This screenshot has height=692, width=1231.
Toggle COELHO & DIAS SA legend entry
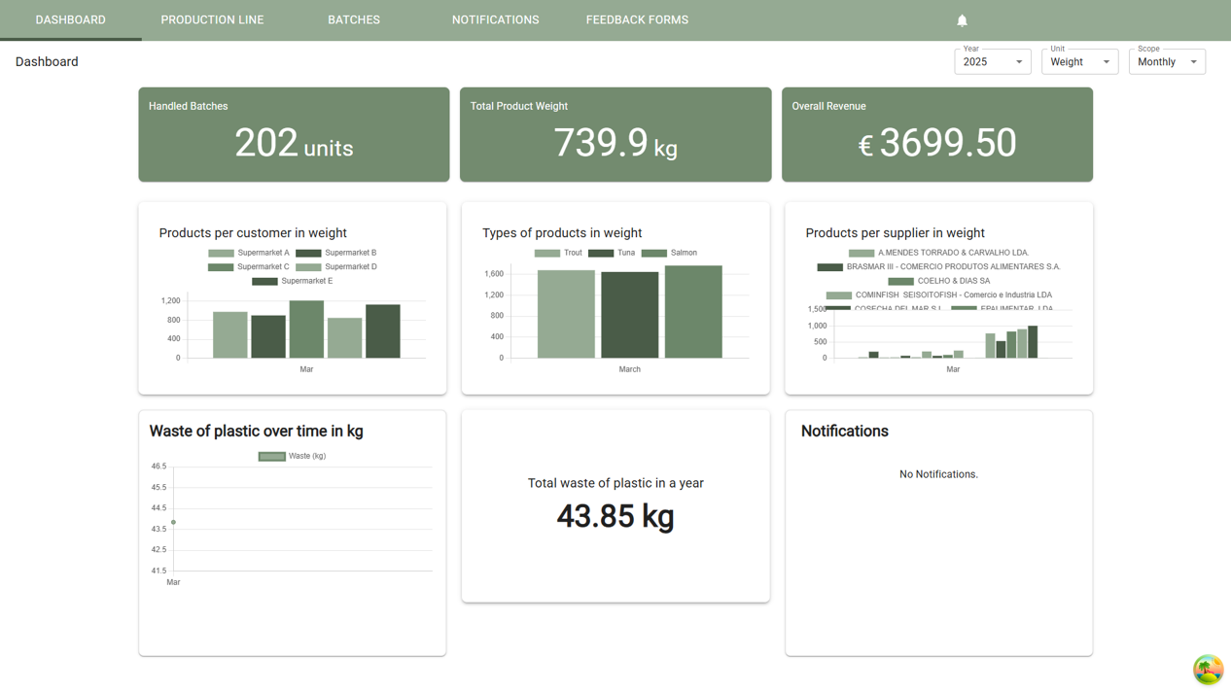pos(939,281)
